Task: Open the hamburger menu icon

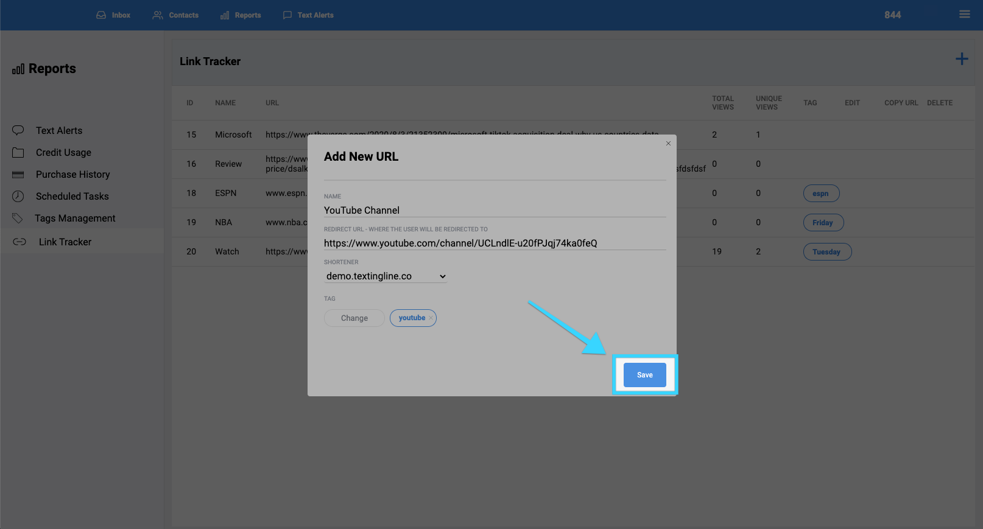Action: coord(965,14)
